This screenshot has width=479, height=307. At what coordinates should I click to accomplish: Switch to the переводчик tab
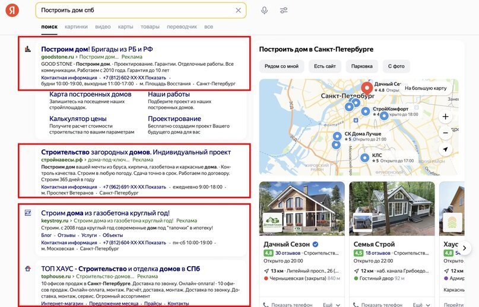point(182,27)
